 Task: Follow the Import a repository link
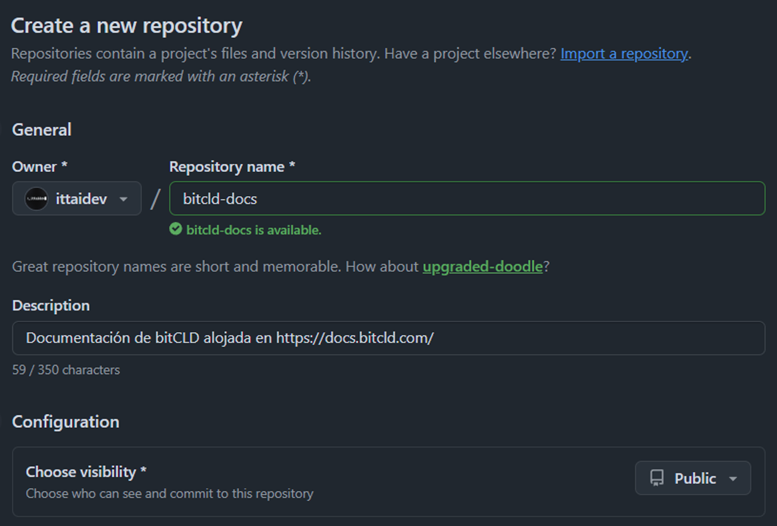point(623,53)
